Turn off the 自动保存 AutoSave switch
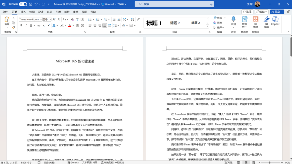 (x=23, y=4)
